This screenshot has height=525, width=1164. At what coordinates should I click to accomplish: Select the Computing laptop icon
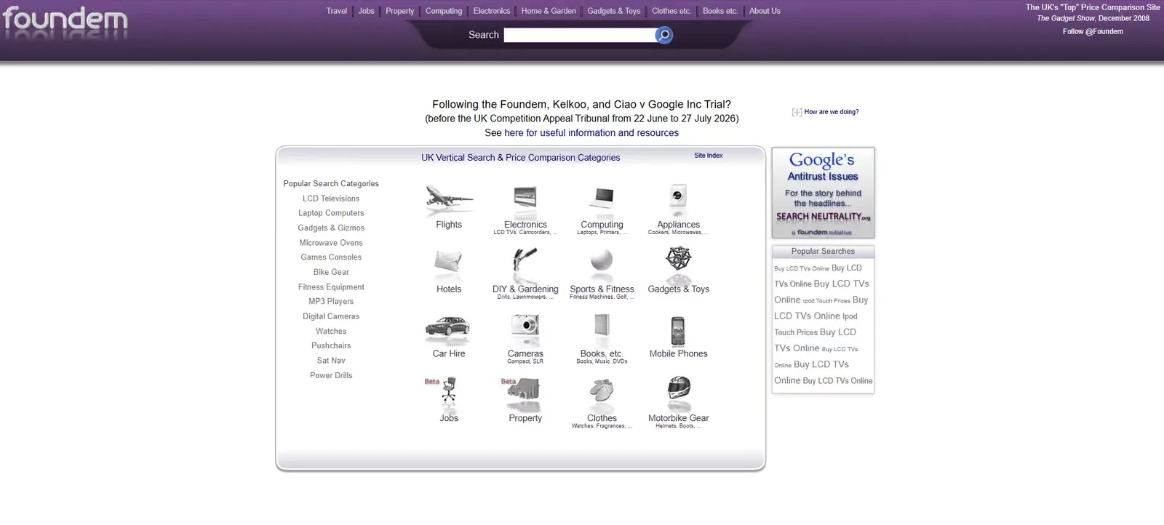click(602, 197)
